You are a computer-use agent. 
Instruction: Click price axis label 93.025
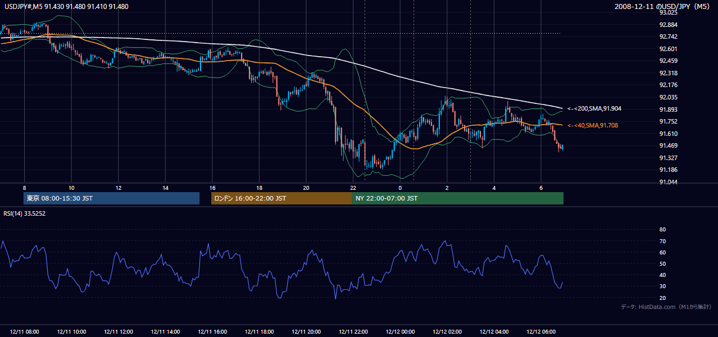pos(668,12)
